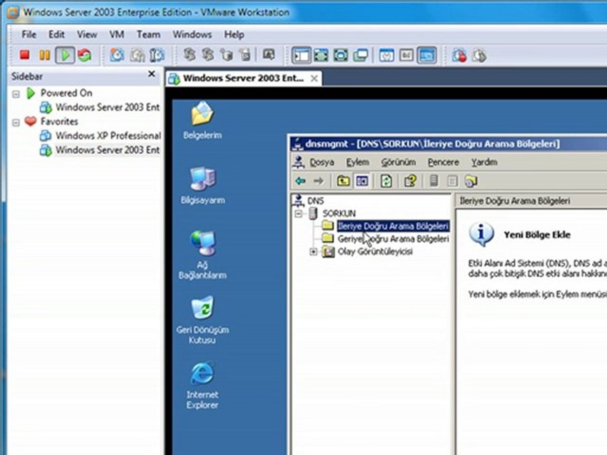Switch to Full Screen mode icon

click(x=321, y=55)
